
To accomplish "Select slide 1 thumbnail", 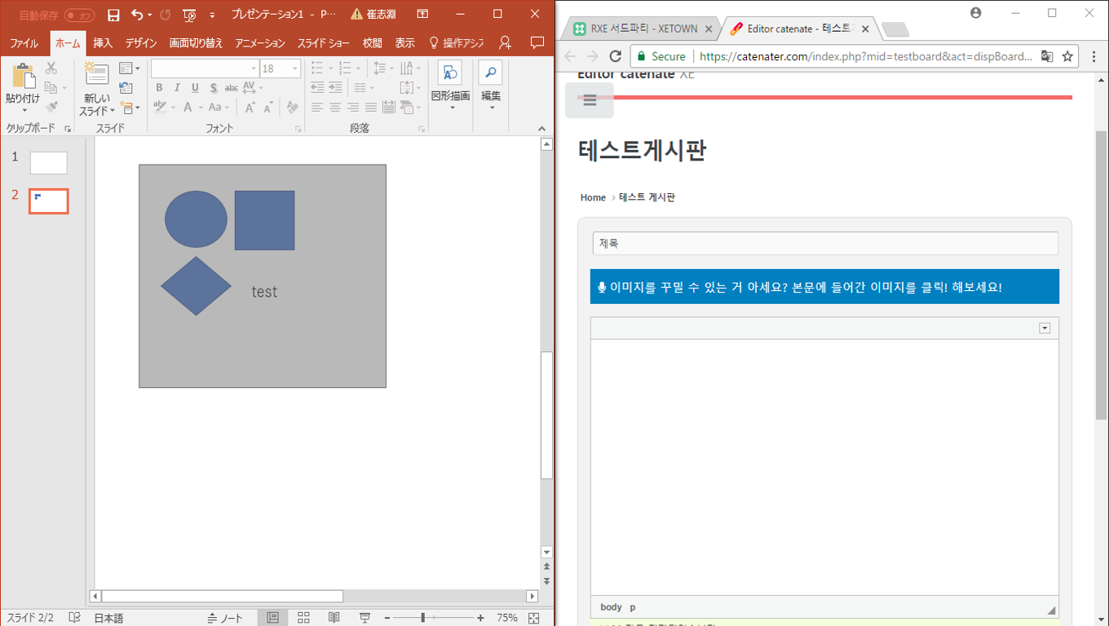I will click(x=49, y=162).
